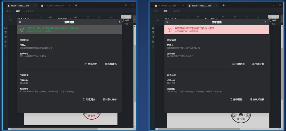Close the signature properties dialog in left window
286x131 pixels.
(20, 22)
